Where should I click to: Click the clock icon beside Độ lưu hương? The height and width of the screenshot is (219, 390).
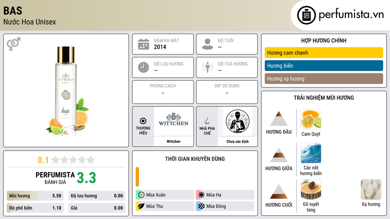pyautogui.click(x=144, y=67)
